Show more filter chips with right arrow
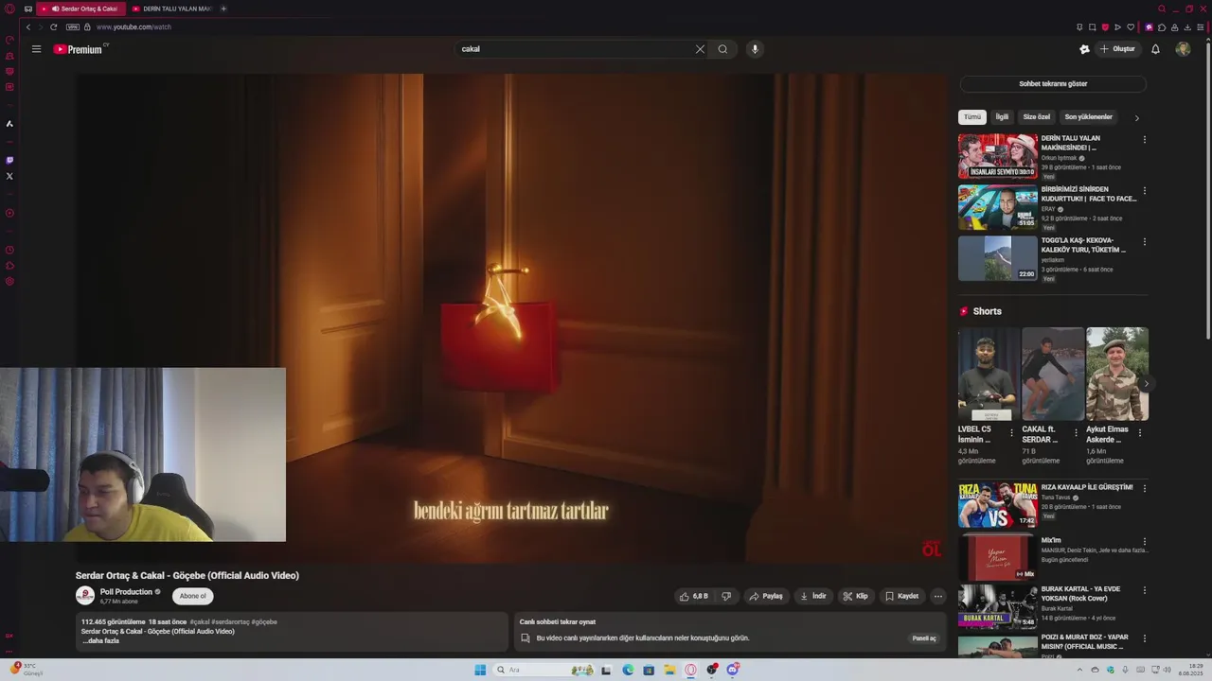The height and width of the screenshot is (681, 1212). [x=1136, y=118]
